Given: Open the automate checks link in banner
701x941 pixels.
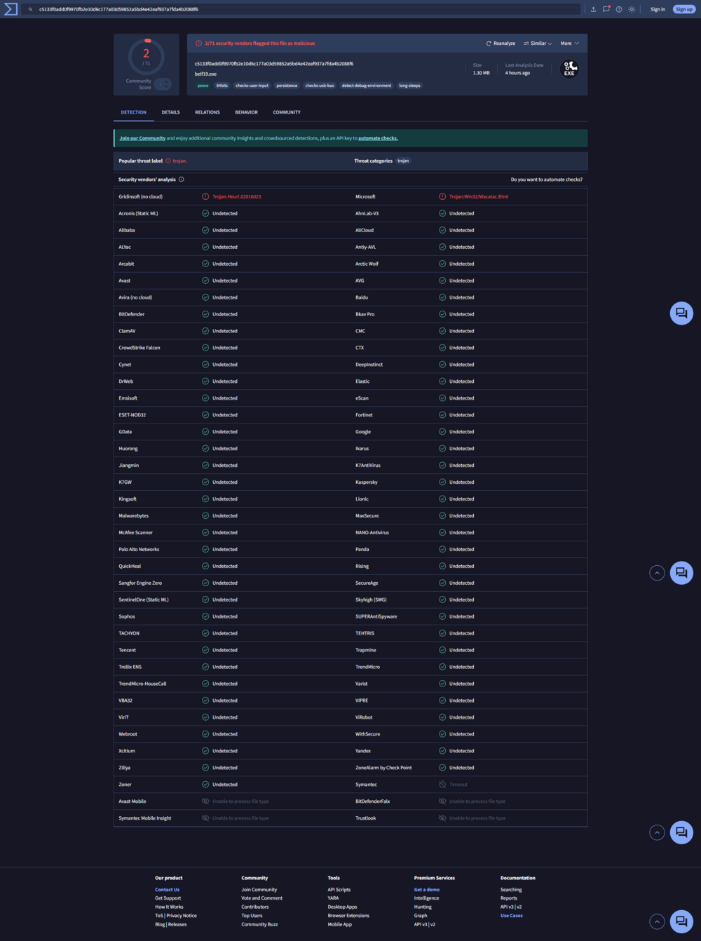Looking at the screenshot, I should tap(378, 138).
